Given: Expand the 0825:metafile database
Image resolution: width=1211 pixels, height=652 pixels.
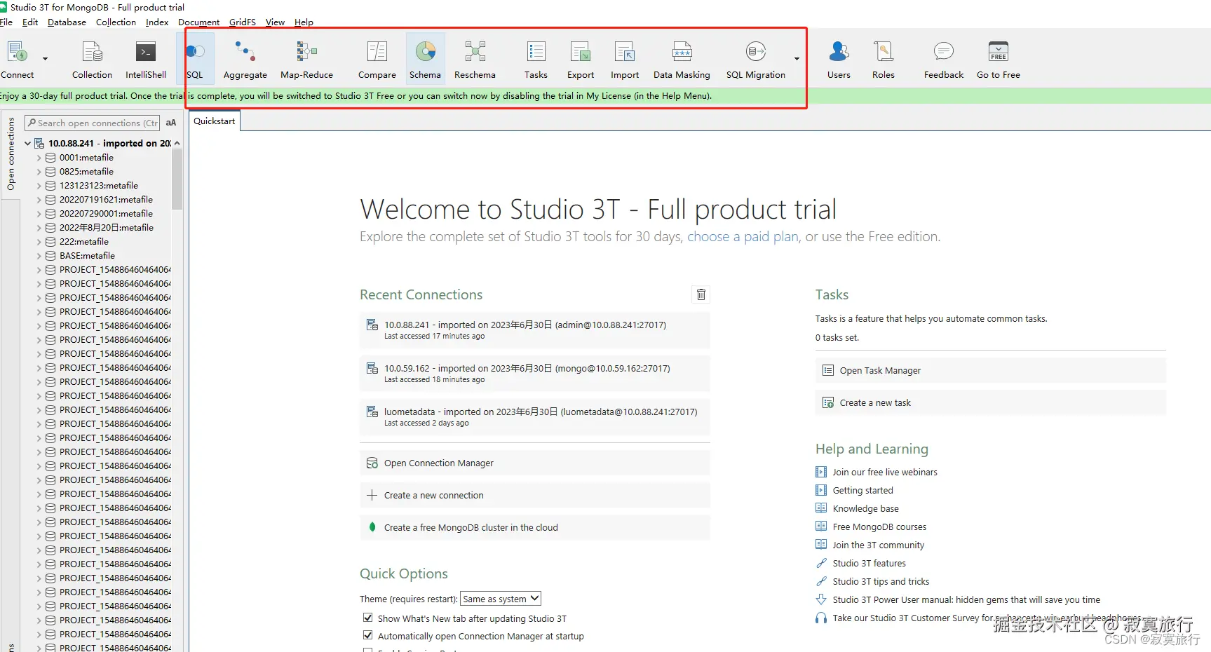Looking at the screenshot, I should coord(39,172).
